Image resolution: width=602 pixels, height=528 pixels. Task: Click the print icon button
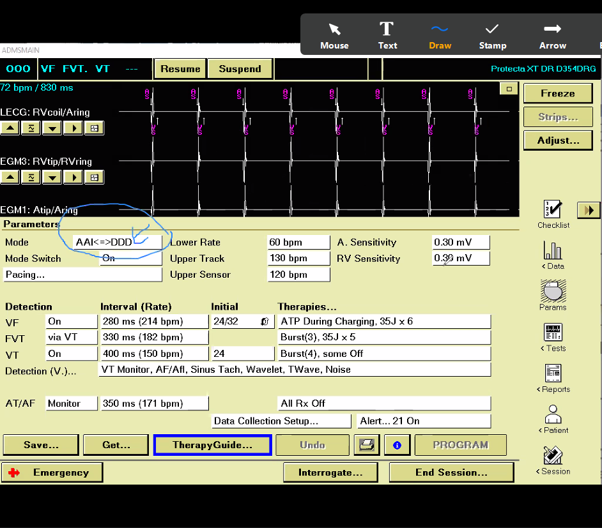click(x=367, y=445)
